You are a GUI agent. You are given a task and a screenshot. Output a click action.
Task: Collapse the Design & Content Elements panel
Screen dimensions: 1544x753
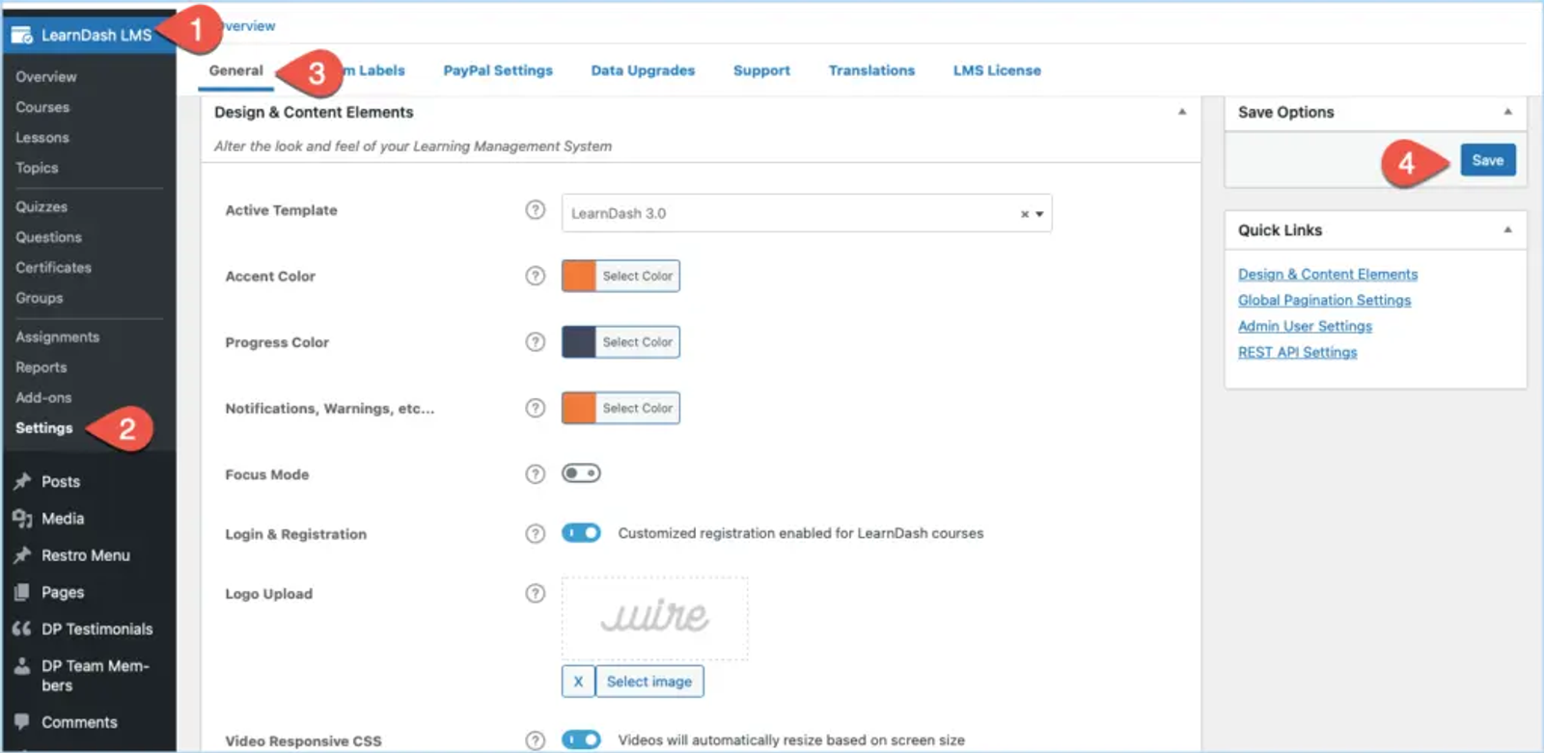pos(1182,112)
